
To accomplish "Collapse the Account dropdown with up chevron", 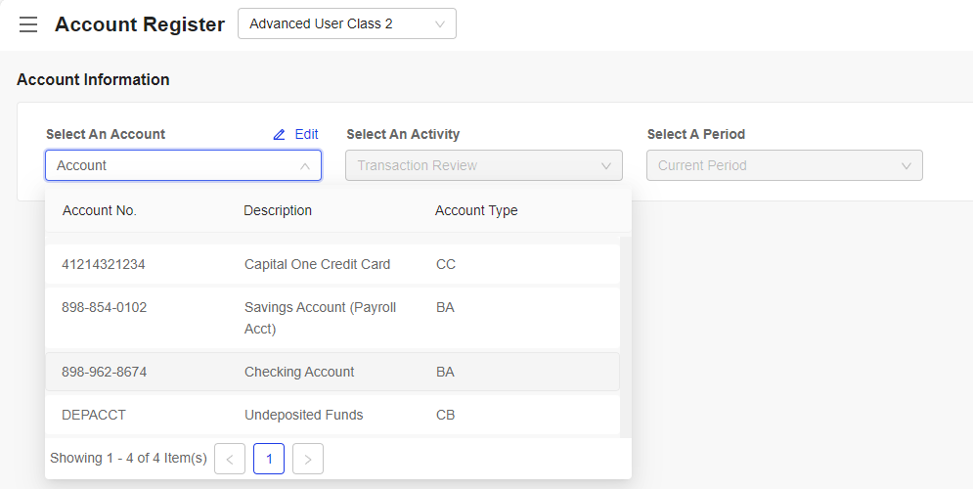I will pyautogui.click(x=305, y=165).
